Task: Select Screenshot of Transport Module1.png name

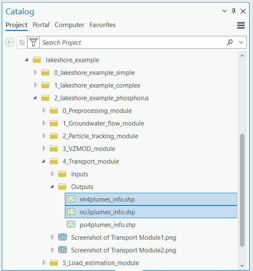Action: 124,238
